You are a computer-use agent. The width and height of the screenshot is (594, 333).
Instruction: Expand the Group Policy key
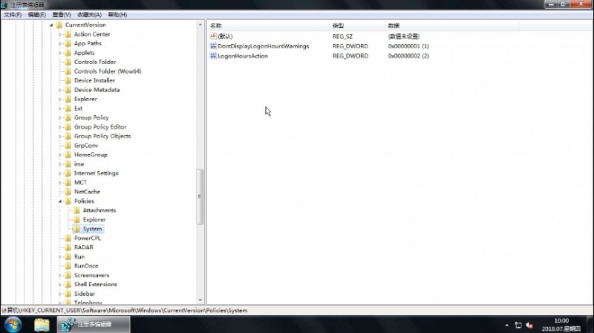(x=60, y=117)
